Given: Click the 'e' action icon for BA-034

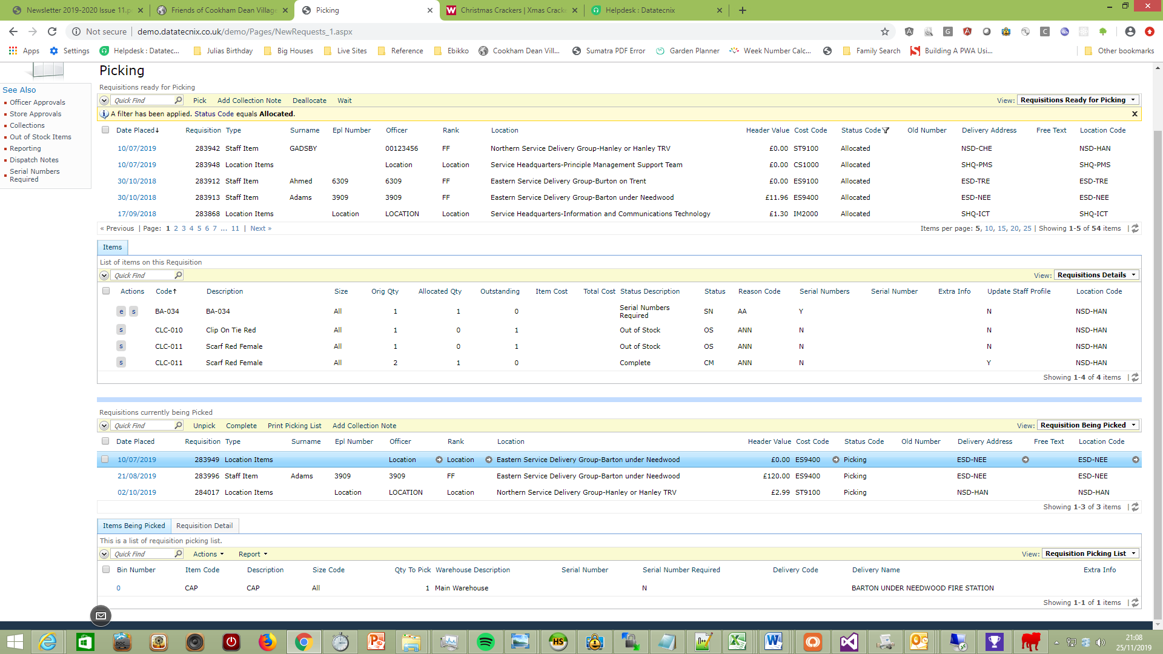Looking at the screenshot, I should (121, 311).
